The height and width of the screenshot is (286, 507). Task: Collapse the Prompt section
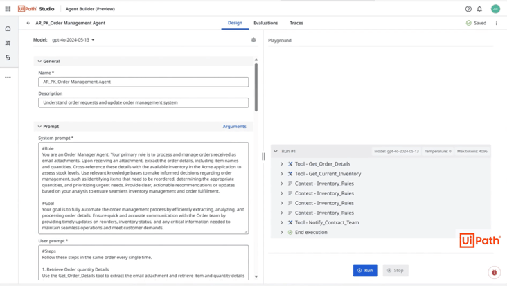[x=39, y=126]
